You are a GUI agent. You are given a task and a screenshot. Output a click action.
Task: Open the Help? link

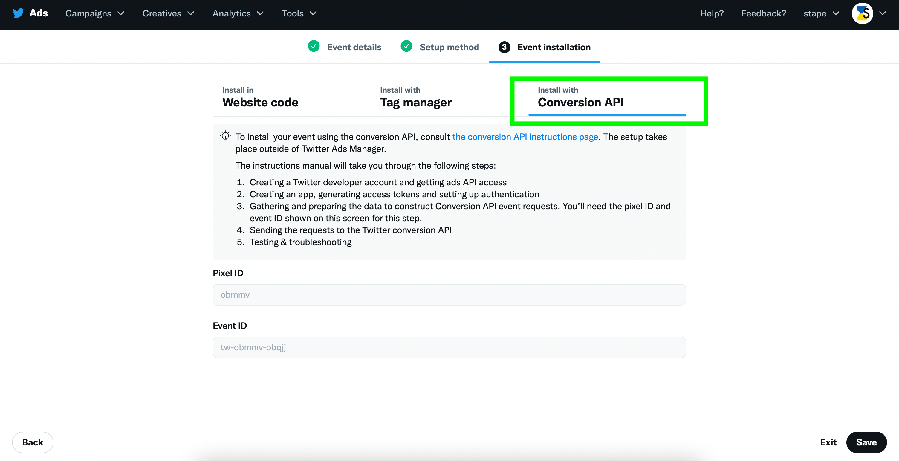pyautogui.click(x=712, y=13)
